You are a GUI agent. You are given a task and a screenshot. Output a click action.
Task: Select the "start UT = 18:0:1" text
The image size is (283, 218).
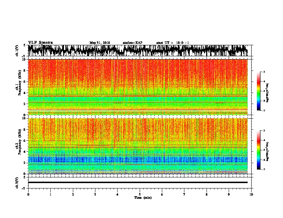tap(173, 43)
